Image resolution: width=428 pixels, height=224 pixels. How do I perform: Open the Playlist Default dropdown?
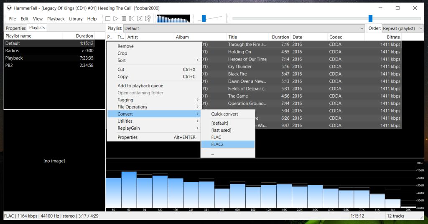[244, 28]
